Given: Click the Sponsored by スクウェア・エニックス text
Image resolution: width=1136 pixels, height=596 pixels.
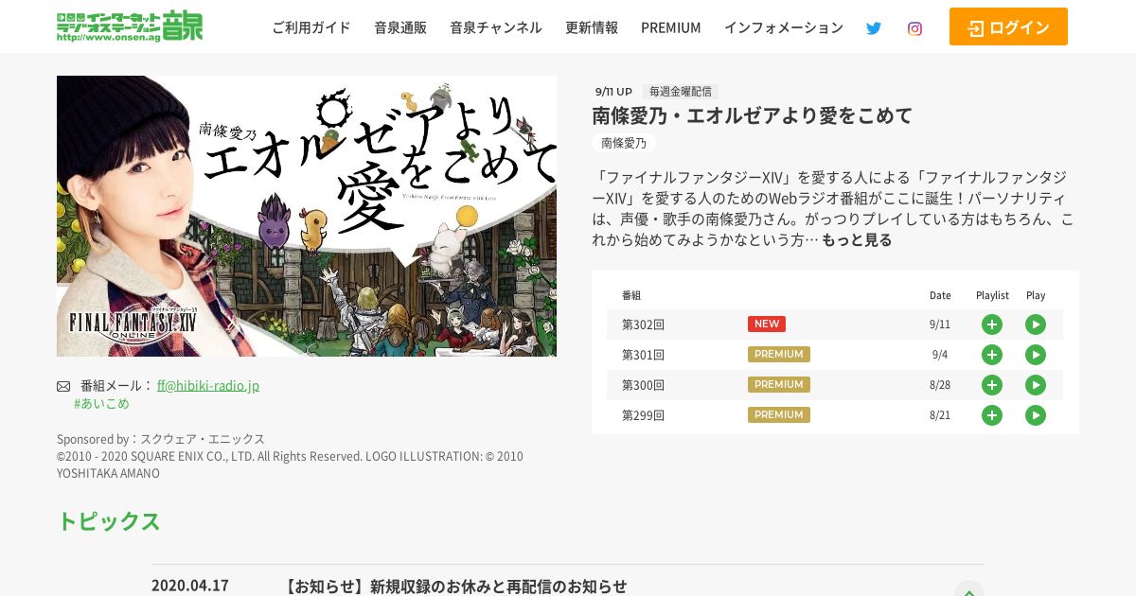Looking at the screenshot, I should tap(161, 439).
